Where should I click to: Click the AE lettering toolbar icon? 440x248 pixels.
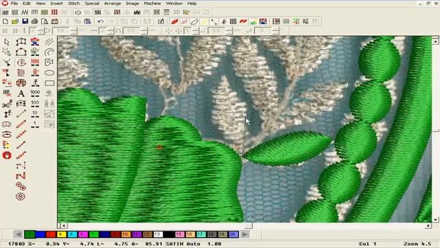click(x=305, y=21)
